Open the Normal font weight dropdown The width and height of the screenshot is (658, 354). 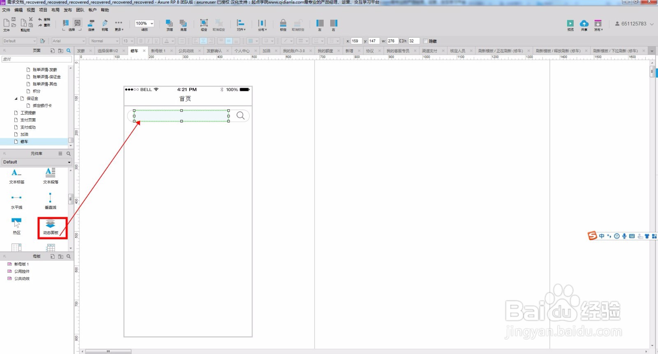click(x=104, y=41)
